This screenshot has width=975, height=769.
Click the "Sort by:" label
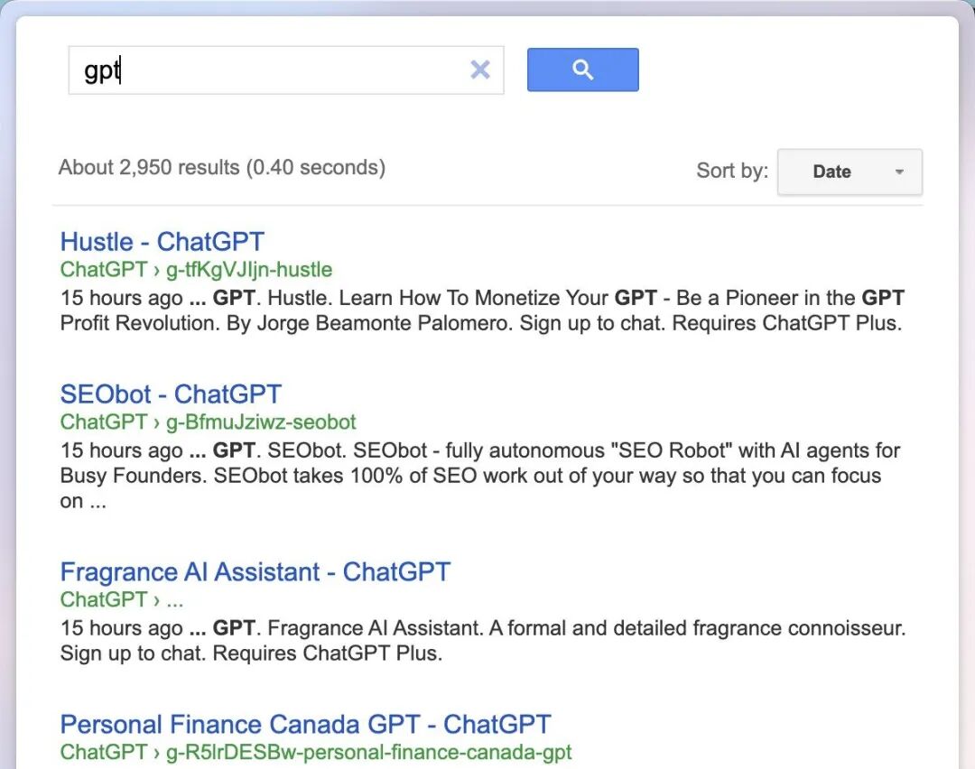tap(732, 171)
